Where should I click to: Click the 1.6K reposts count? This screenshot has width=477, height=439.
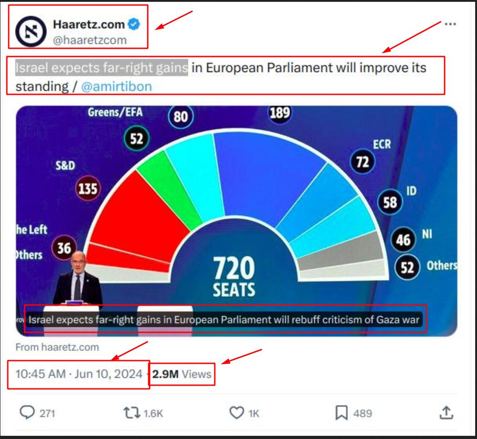[153, 413]
